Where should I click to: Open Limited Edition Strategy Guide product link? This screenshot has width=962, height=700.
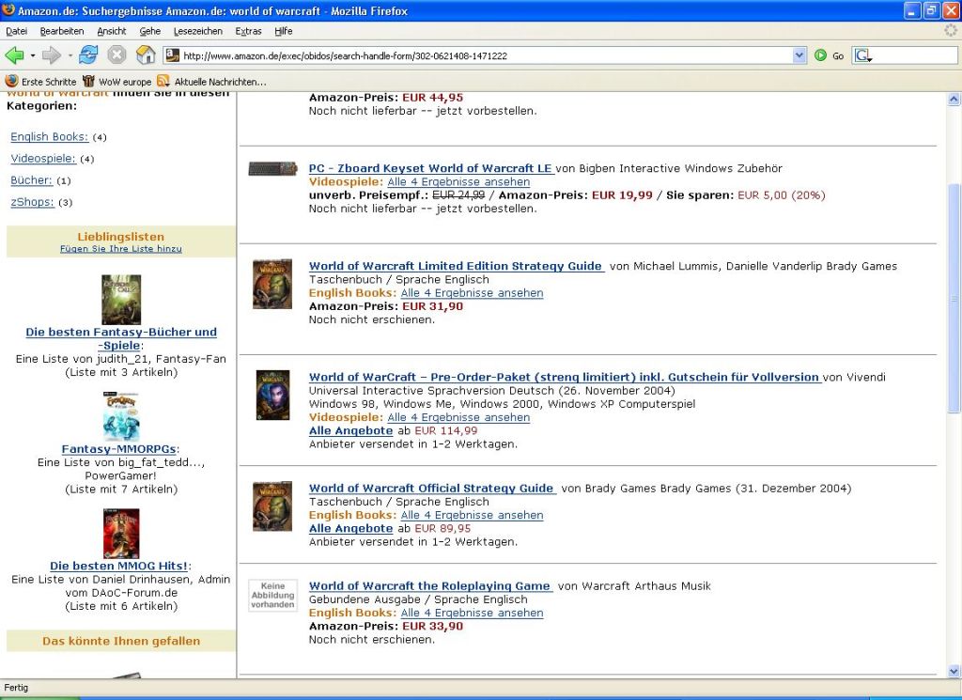(456, 266)
